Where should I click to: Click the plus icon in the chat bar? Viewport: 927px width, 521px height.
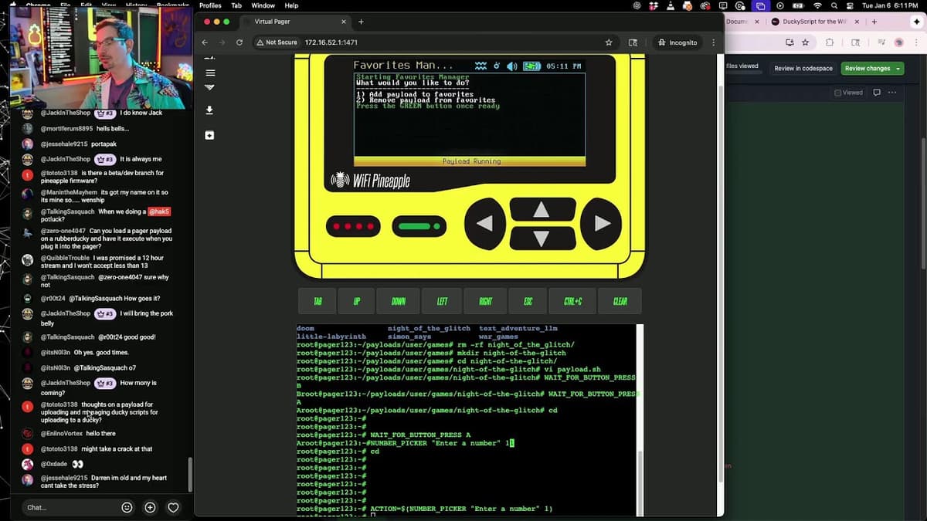[149, 507]
